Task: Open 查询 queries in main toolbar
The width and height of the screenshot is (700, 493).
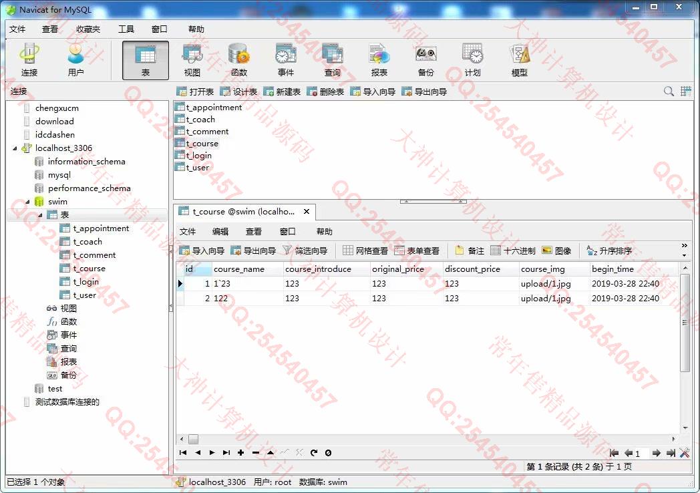Action: tap(332, 60)
